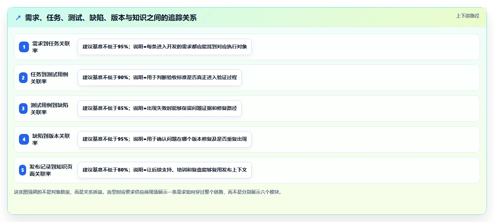Click the number 4 step badge
The width and height of the screenshot is (494, 222).
coord(24,139)
